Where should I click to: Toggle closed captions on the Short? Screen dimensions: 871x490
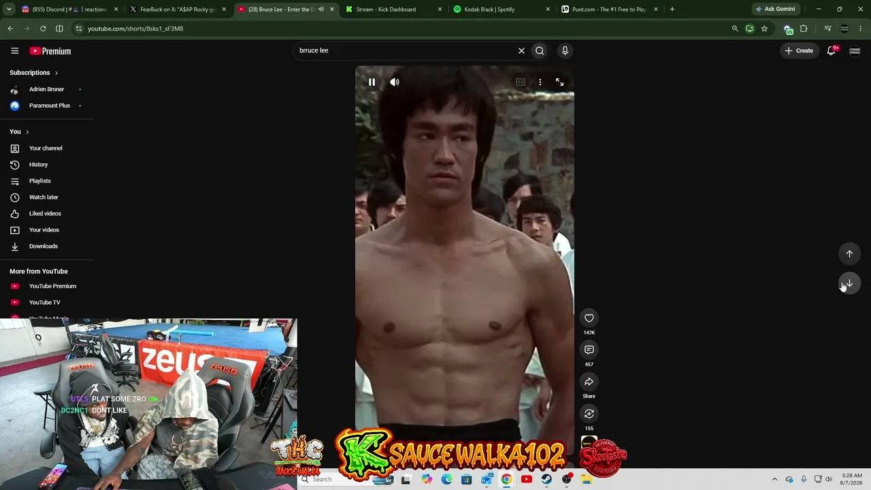(x=521, y=82)
